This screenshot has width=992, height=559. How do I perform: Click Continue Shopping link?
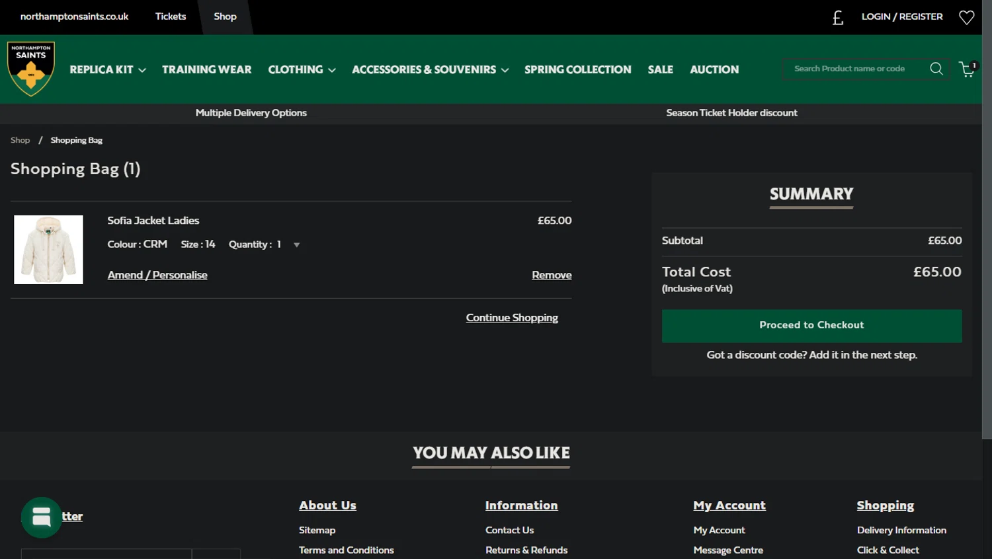tap(512, 318)
